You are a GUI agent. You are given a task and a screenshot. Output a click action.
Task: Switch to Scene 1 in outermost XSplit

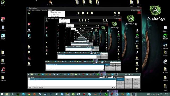120,79
